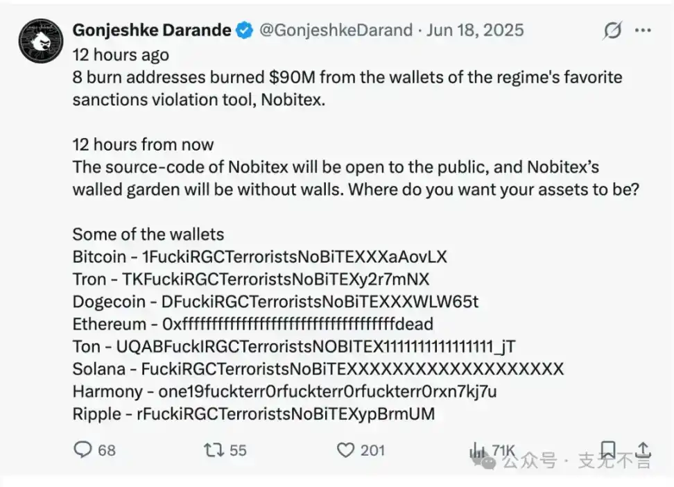Open sharing options via the share icon

pos(643,451)
